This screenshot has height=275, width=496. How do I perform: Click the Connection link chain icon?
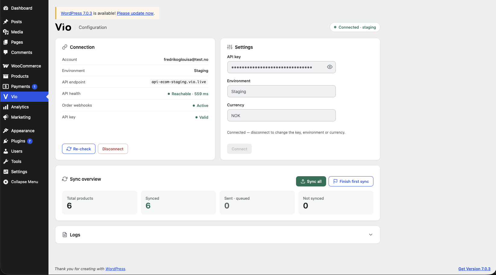65,47
